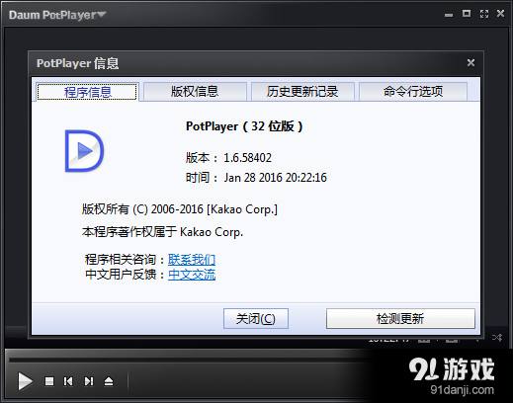Viewport: 513px width, 403px height.
Task: Toggle shuffle playback icon
Action: pos(497,338)
